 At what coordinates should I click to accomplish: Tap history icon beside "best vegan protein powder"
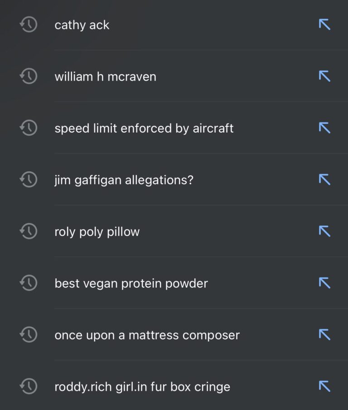(x=28, y=283)
